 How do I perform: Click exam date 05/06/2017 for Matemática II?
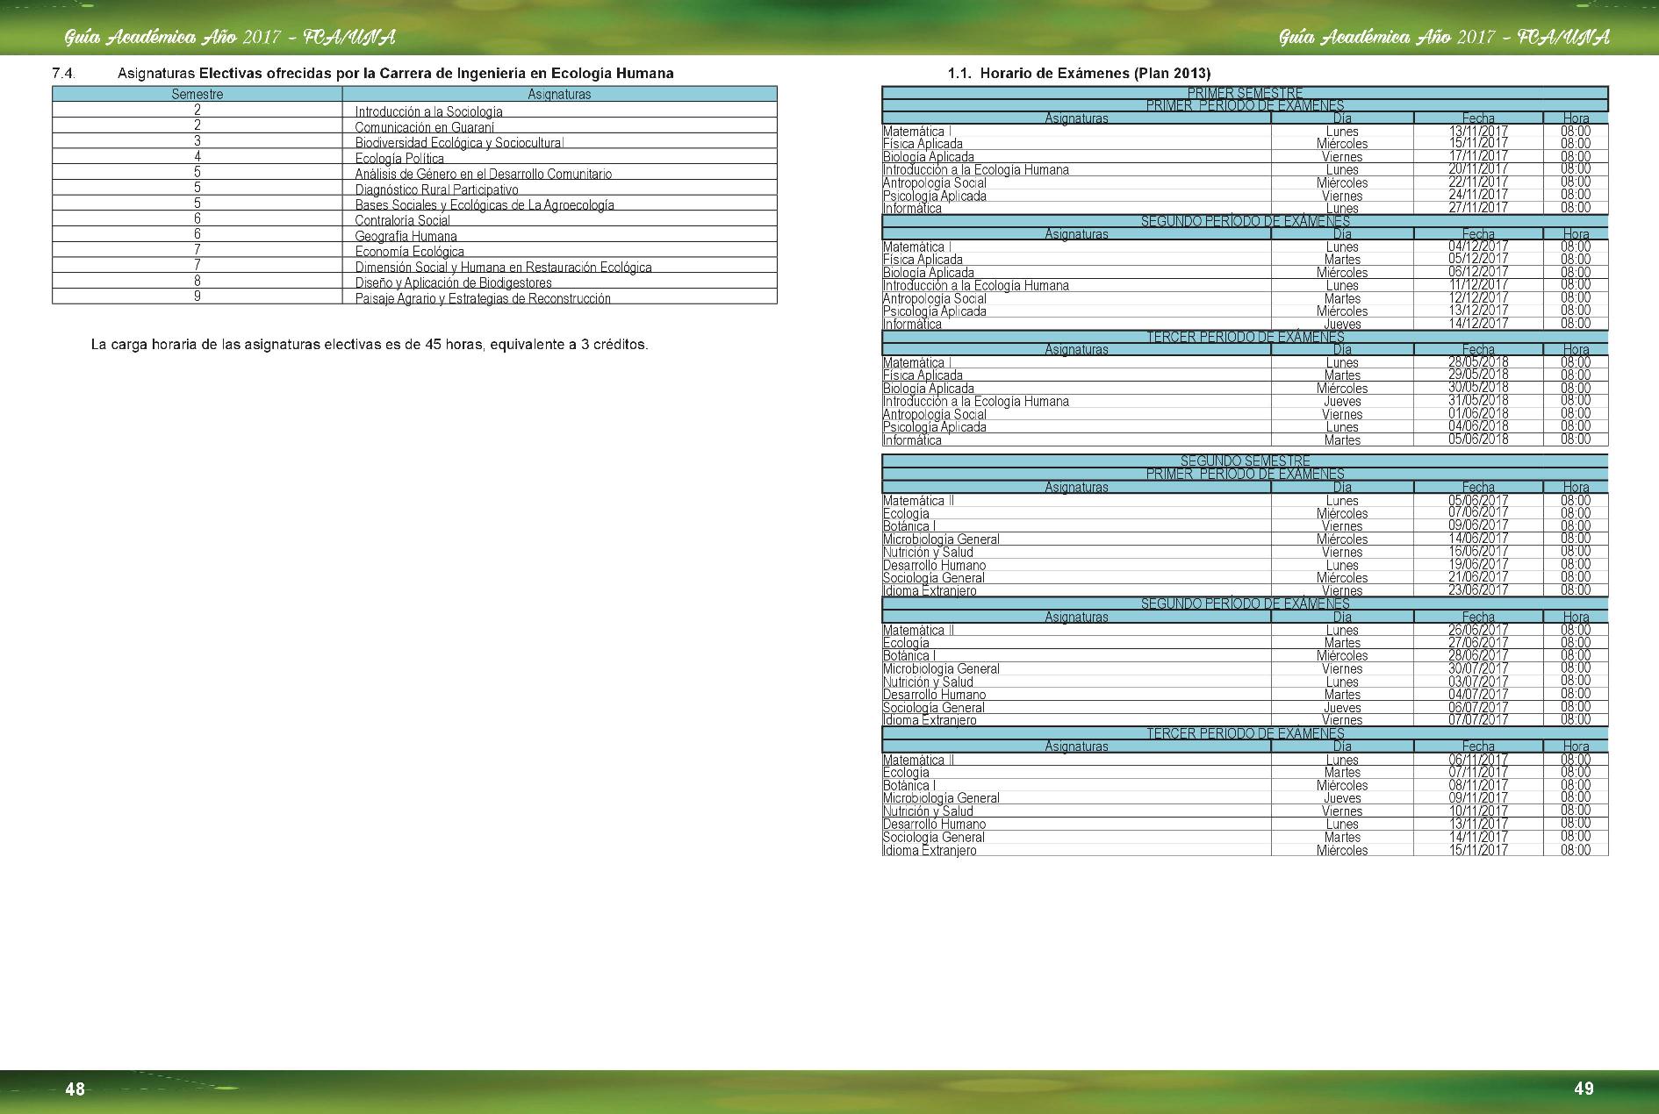[1478, 500]
